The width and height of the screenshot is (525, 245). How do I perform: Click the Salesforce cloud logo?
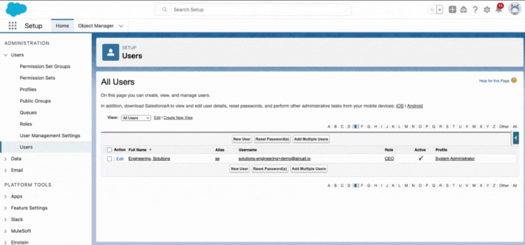[15, 9]
